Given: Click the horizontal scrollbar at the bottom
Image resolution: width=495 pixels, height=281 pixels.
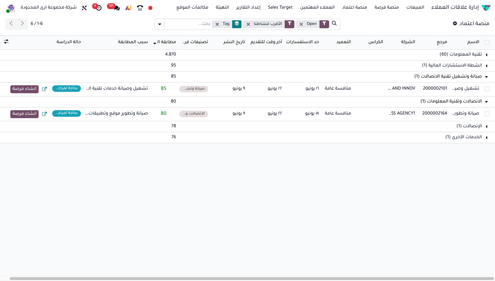Looking at the screenshot, I should pyautogui.click(x=252, y=278).
